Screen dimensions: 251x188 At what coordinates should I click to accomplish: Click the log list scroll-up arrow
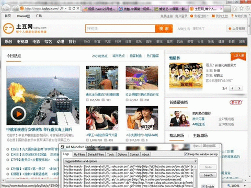(196, 167)
